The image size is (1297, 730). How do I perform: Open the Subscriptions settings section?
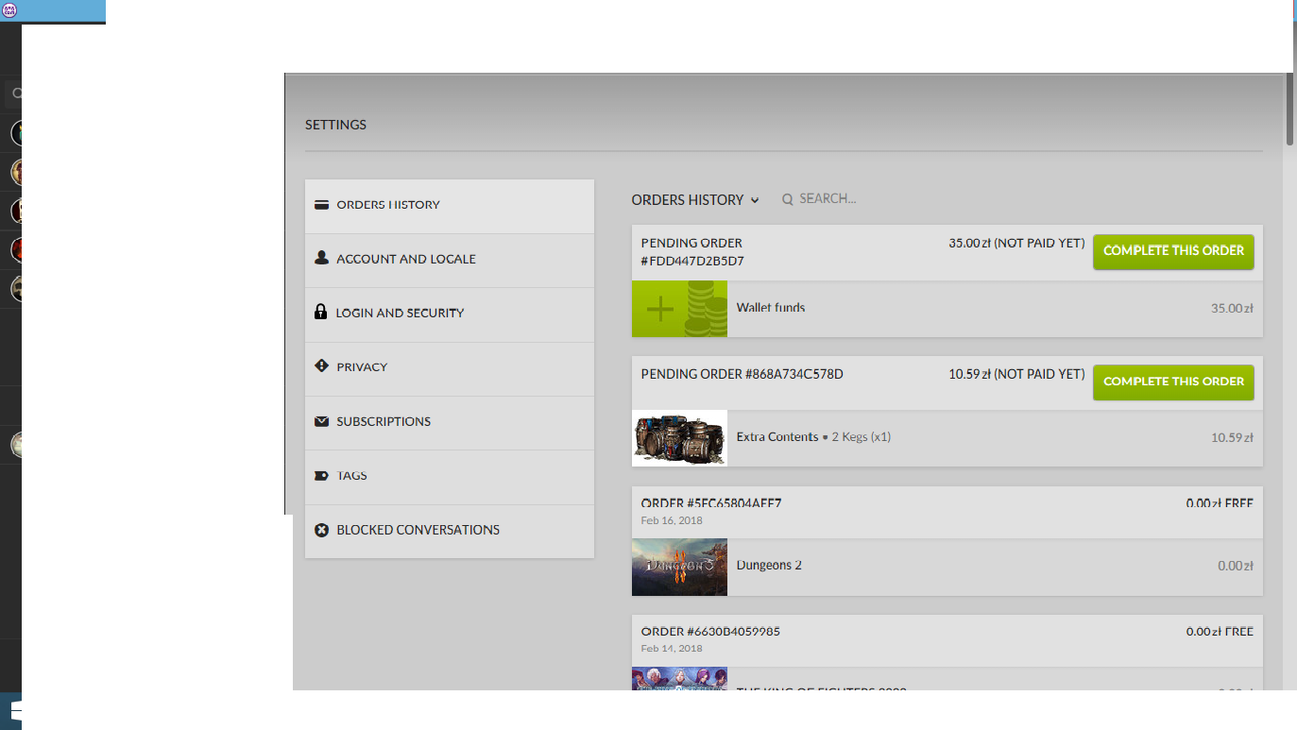pos(450,422)
